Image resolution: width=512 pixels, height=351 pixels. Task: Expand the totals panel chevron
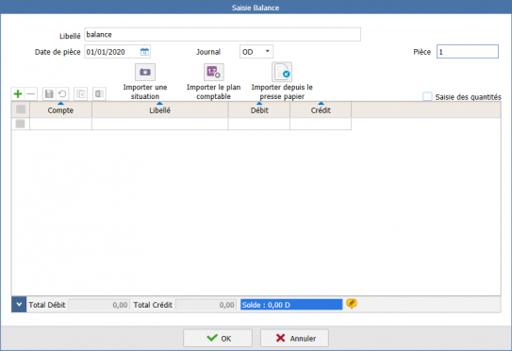[x=19, y=304]
